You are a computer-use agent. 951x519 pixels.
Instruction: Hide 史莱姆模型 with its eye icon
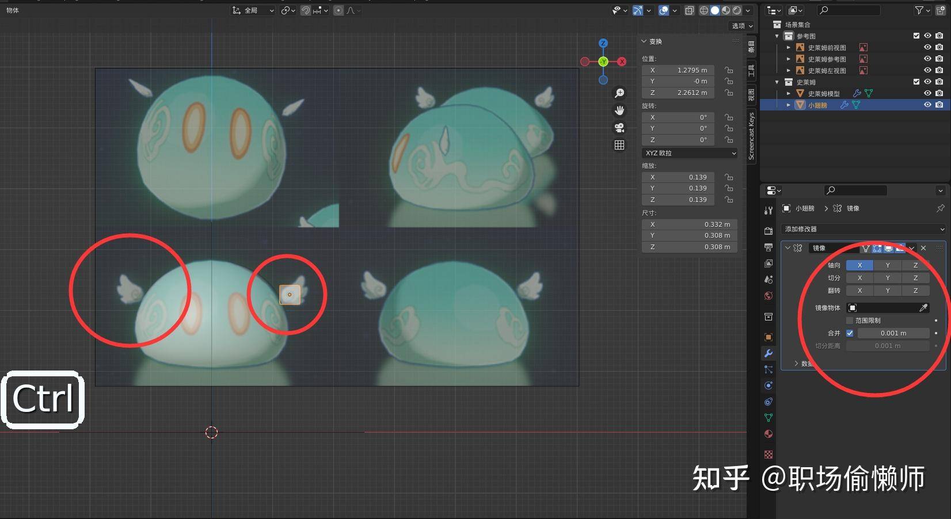click(x=927, y=93)
